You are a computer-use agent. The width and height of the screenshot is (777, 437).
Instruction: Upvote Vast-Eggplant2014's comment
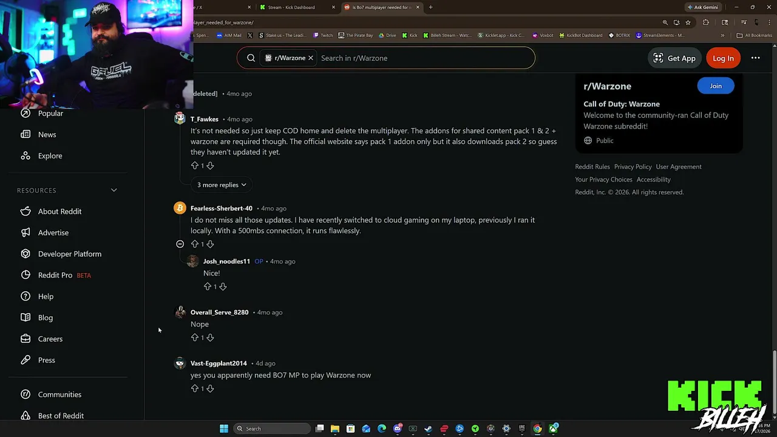point(195,388)
